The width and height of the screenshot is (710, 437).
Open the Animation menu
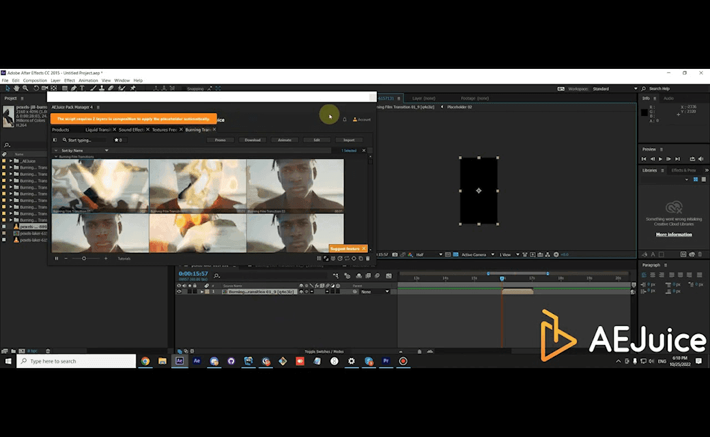tap(88, 80)
